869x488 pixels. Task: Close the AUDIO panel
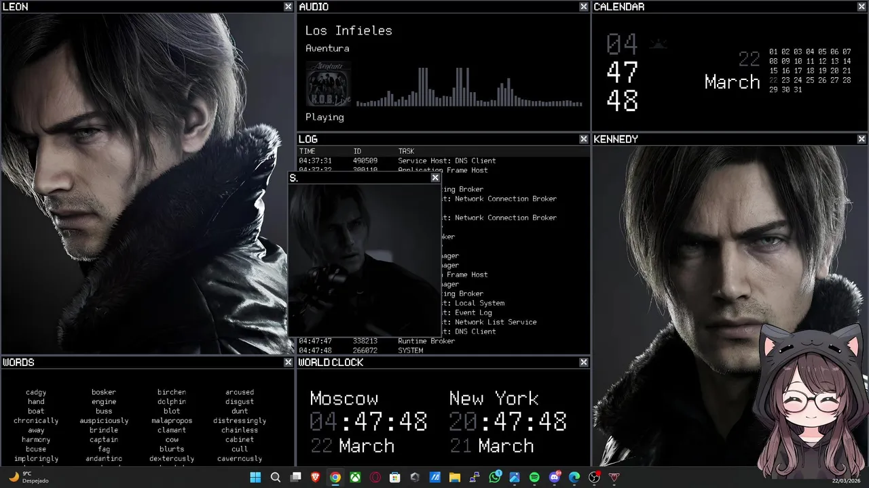point(584,6)
